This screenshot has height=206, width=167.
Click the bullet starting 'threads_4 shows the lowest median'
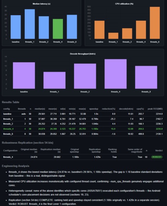pyautogui.click(x=85, y=174)
